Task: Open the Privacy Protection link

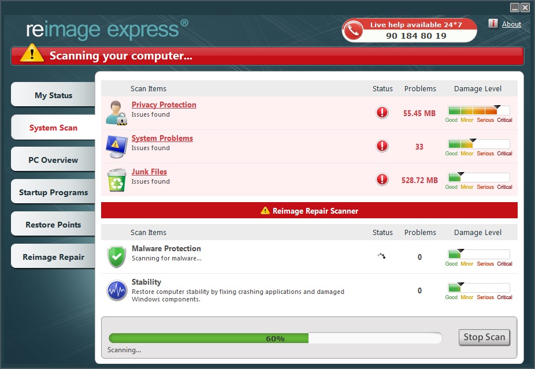Action: (164, 105)
